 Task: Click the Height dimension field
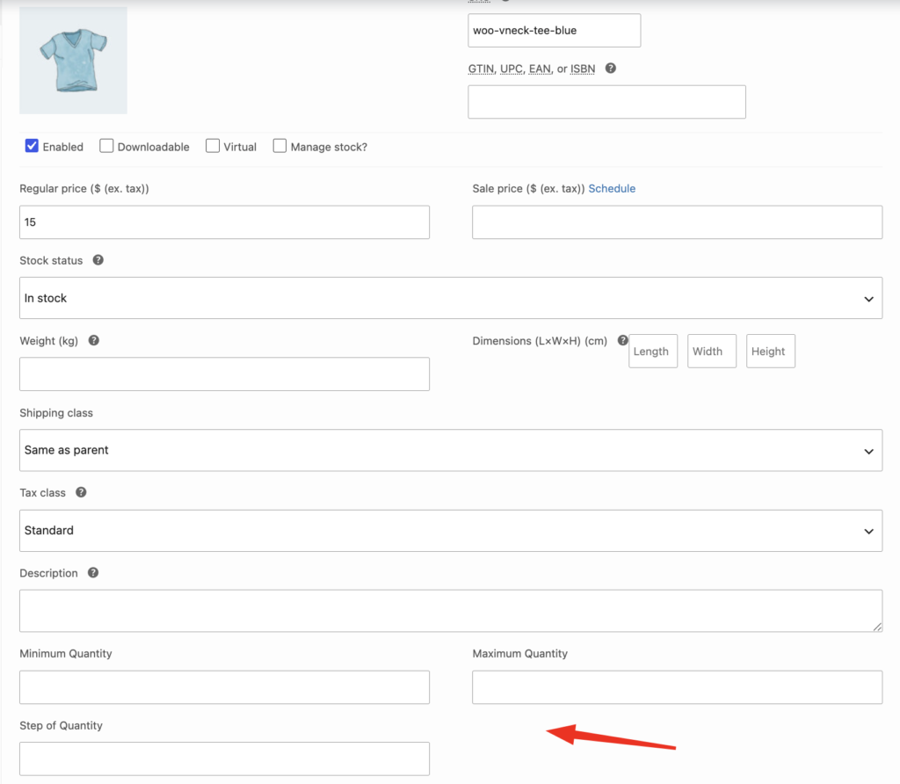click(x=770, y=352)
